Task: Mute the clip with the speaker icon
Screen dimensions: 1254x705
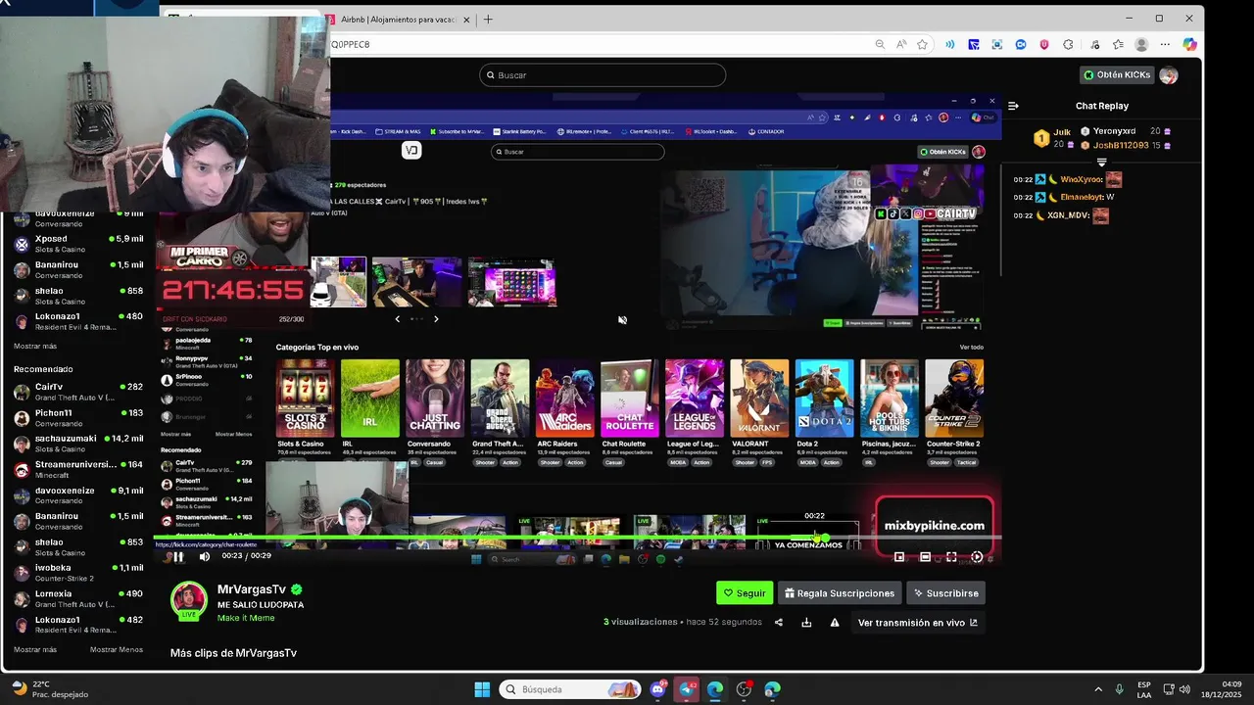Action: (205, 557)
